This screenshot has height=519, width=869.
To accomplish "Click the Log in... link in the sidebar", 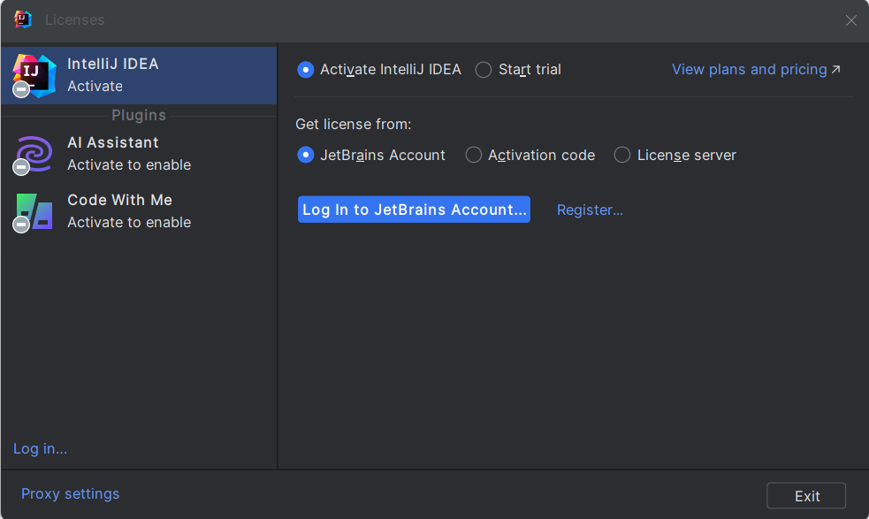I will point(40,448).
